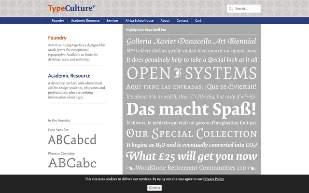Click the Aquí tiene las entradas line
This screenshot has height=193, width=309.
click(x=191, y=87)
